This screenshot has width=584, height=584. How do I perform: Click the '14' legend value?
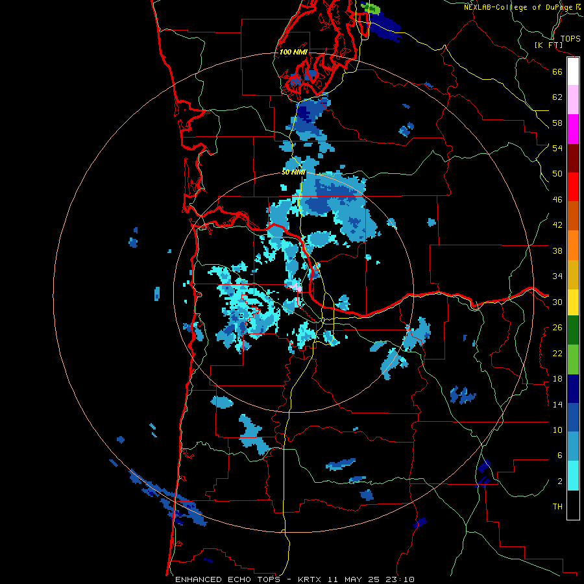pos(557,404)
